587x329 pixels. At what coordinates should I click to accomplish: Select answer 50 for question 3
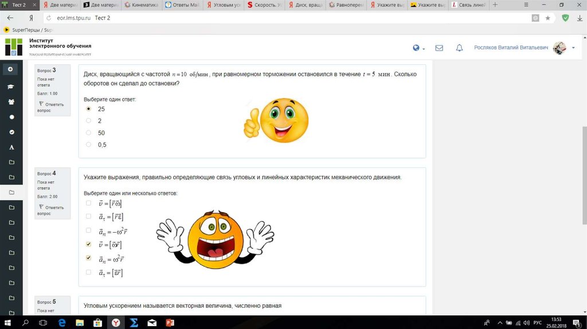[x=88, y=132]
